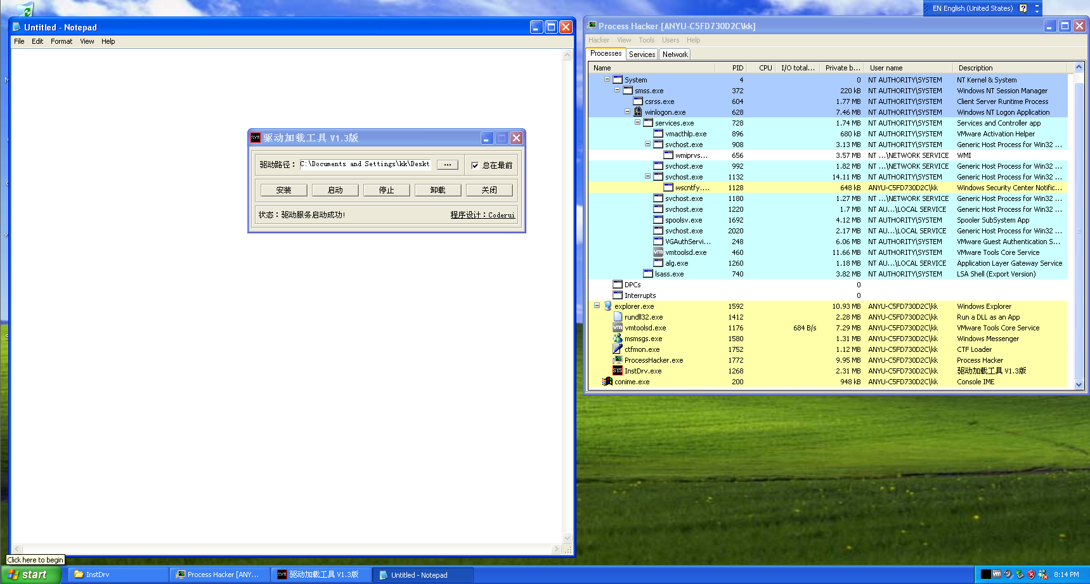The height and width of the screenshot is (584, 1090).
Task: Toggle the 总在最前 always-on-top checkbox
Action: coord(474,165)
